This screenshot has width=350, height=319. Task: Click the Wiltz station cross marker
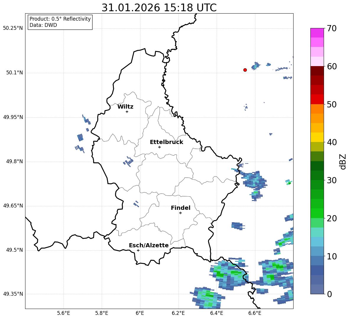click(127, 112)
